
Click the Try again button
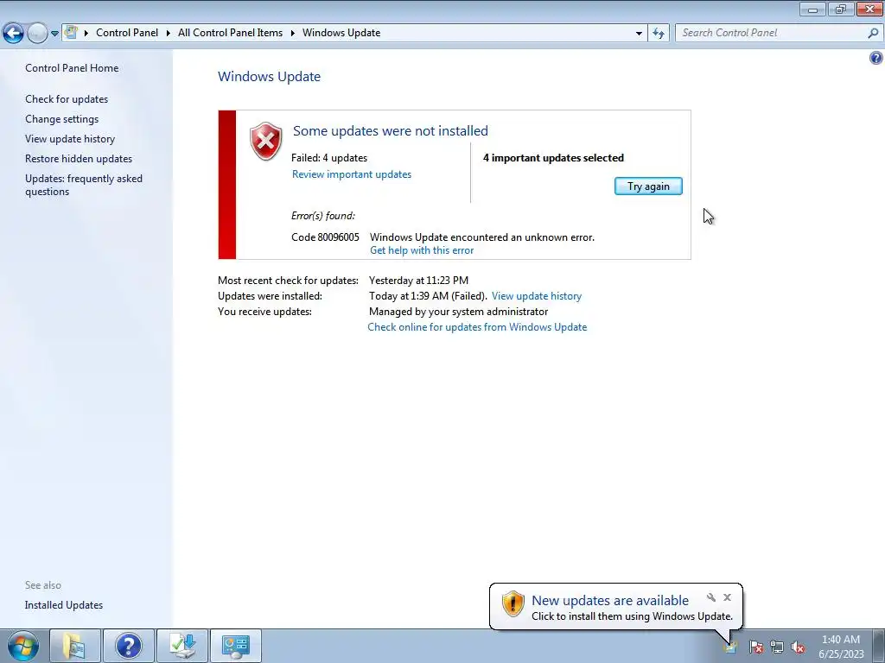[x=648, y=186]
